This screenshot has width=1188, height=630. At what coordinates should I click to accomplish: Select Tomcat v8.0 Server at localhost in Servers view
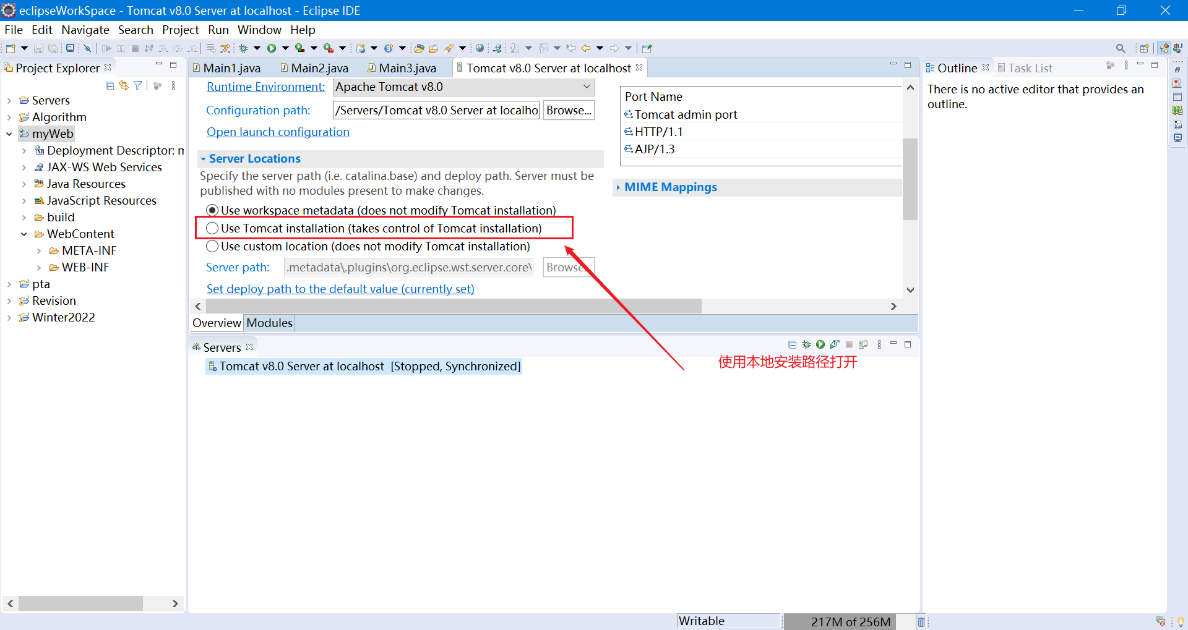364,366
